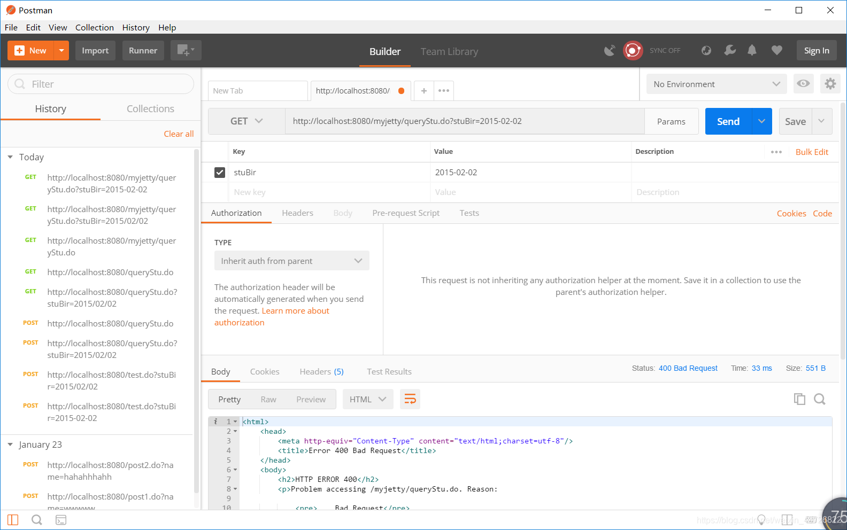This screenshot has width=847, height=530.
Task: Open the File menu
Action: 11,27
